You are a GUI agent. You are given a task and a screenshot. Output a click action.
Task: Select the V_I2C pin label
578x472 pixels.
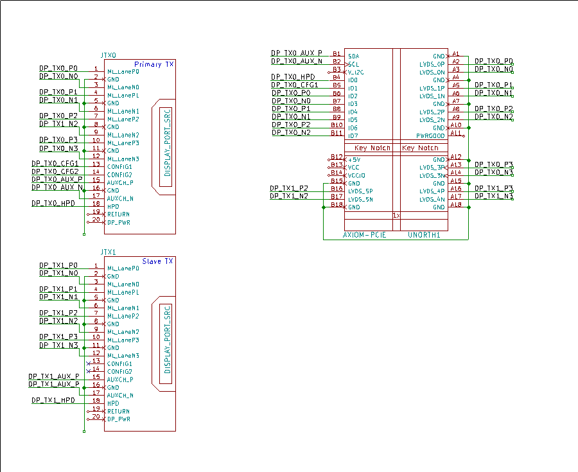click(x=356, y=73)
